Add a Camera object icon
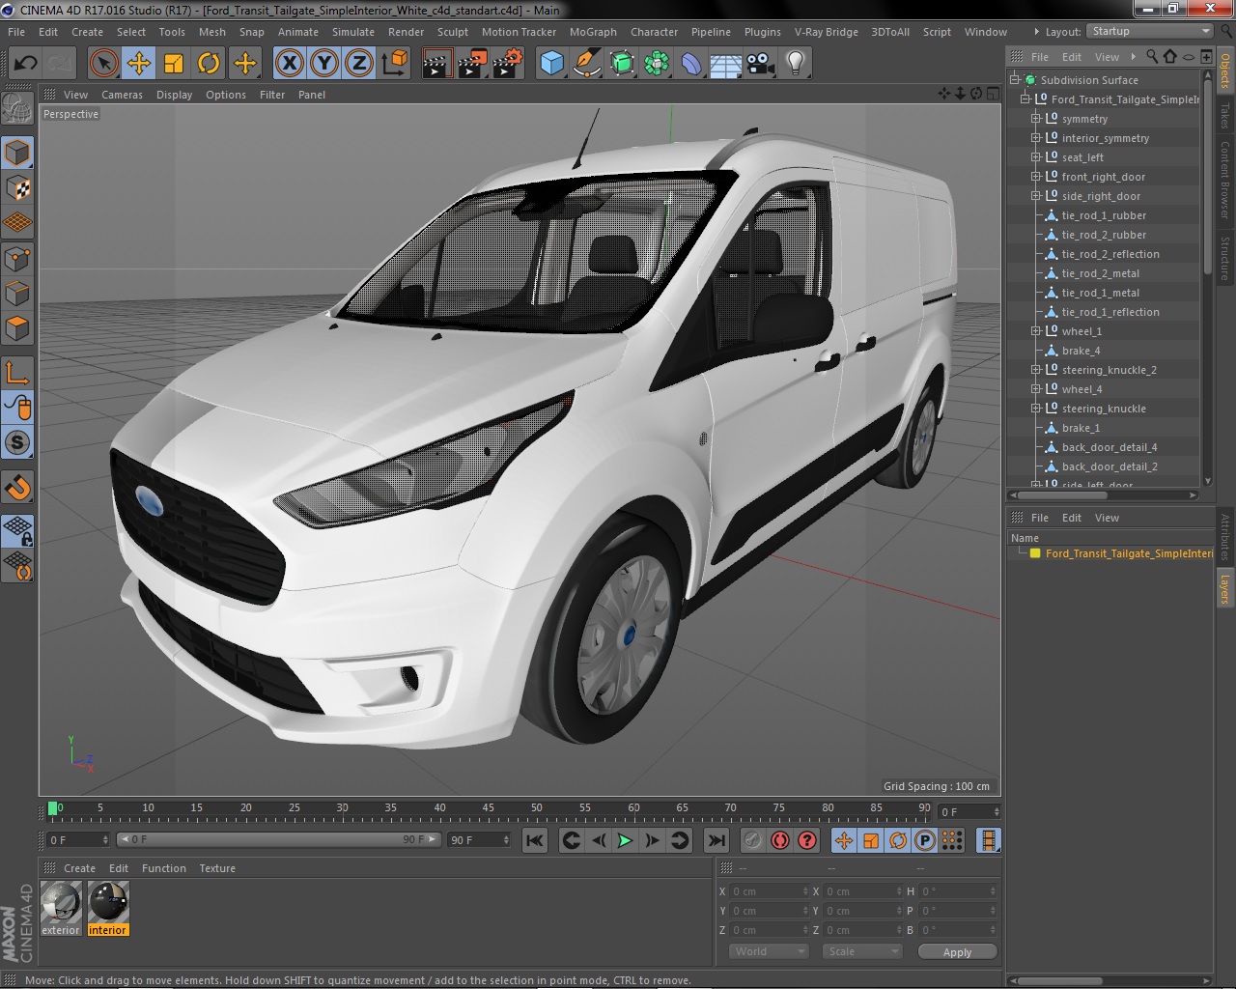The width and height of the screenshot is (1236, 989). [x=761, y=64]
